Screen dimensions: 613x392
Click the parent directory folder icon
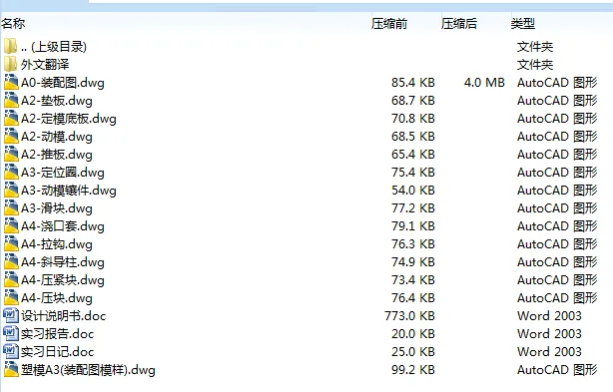tap(11, 47)
